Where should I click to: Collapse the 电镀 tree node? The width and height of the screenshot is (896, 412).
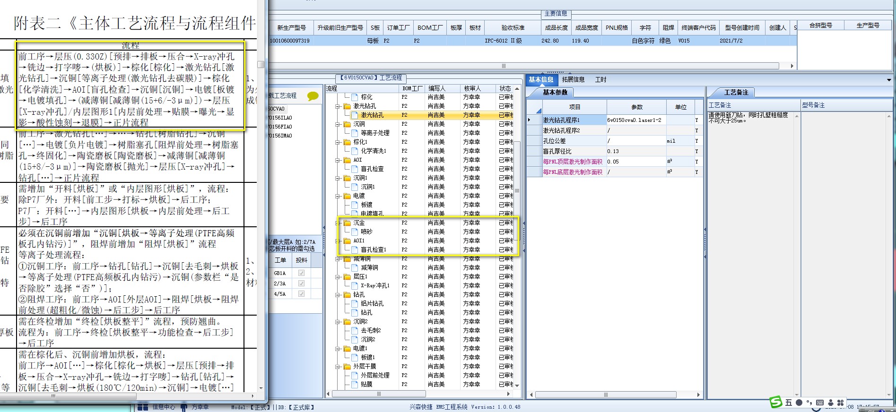point(338,196)
